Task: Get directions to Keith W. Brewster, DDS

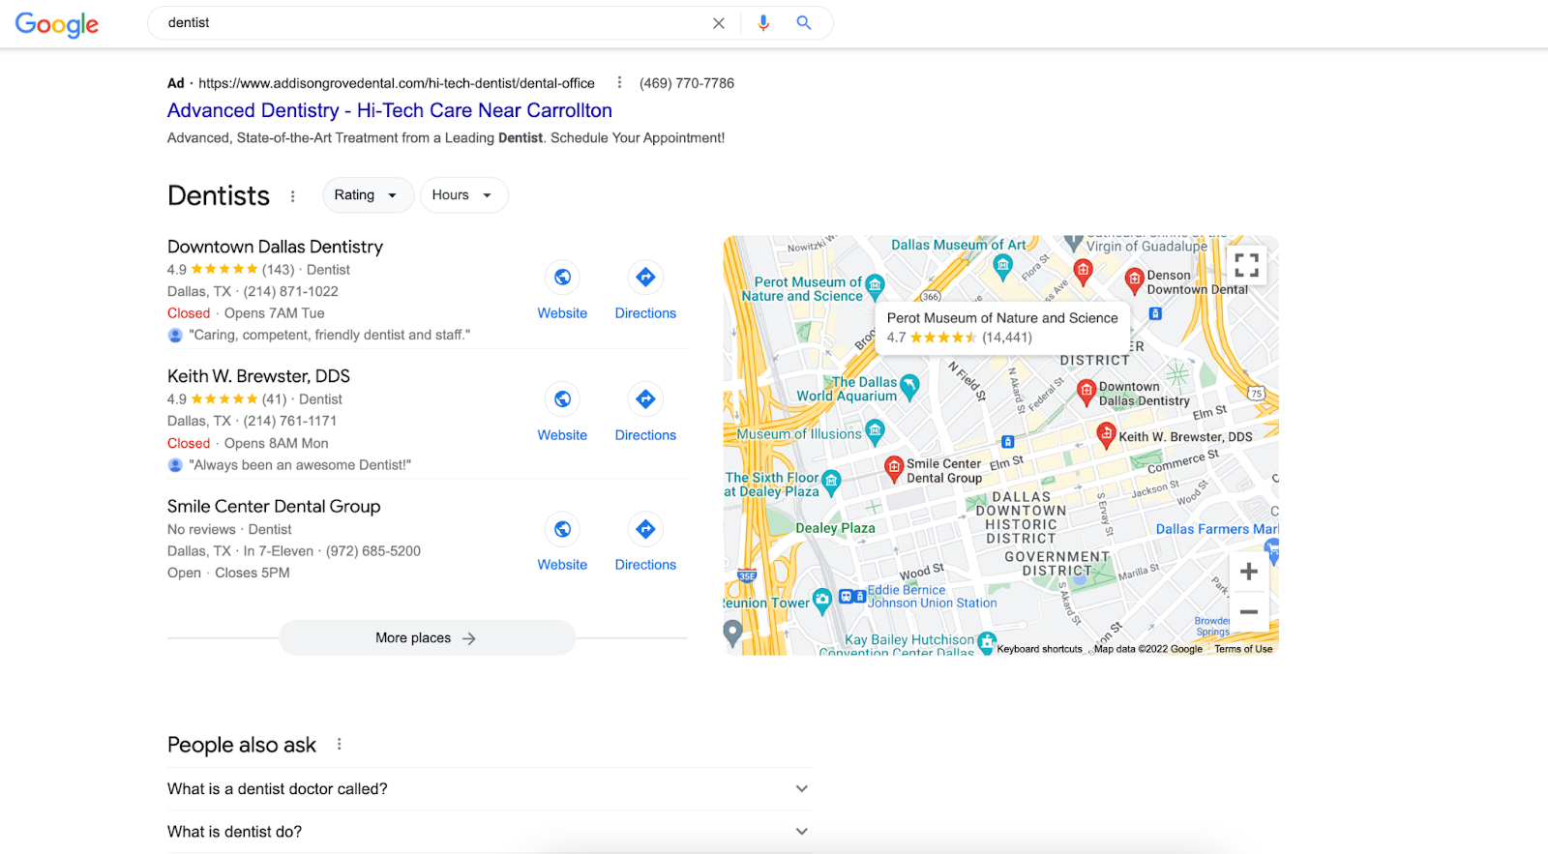Action: (645, 399)
